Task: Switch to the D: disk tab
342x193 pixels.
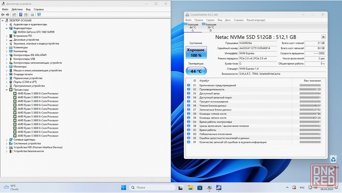Action: pyautogui.click(x=210, y=27)
